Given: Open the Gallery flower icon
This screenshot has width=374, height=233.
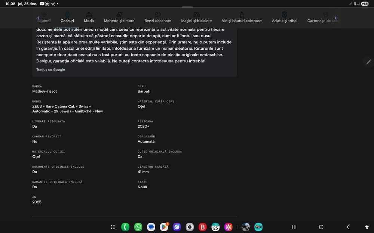Looking at the screenshot, I should tap(228, 227).
